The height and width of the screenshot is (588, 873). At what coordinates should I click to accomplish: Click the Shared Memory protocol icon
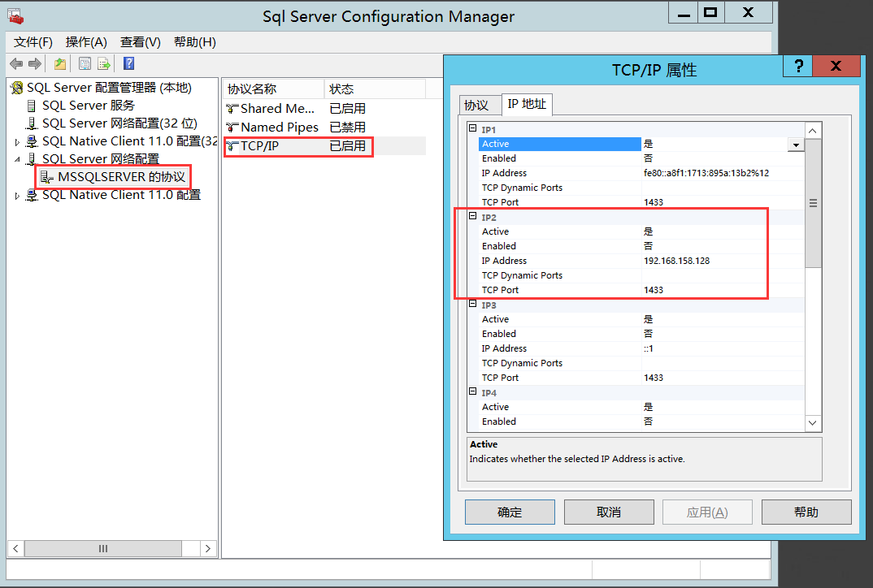pos(232,109)
